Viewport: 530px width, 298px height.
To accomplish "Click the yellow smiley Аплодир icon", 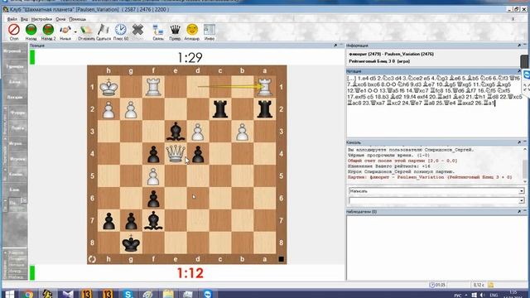I will click(x=192, y=30).
